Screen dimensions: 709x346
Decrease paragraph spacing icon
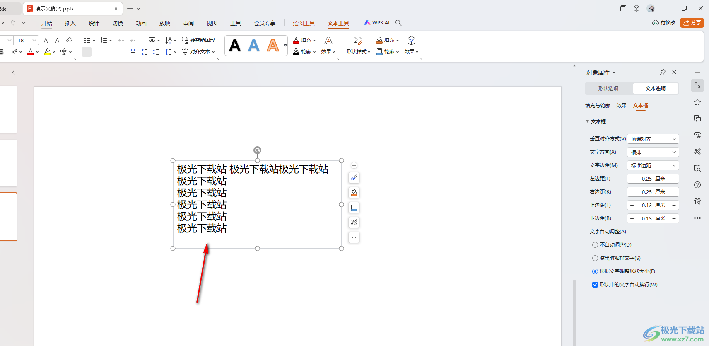coord(156,52)
